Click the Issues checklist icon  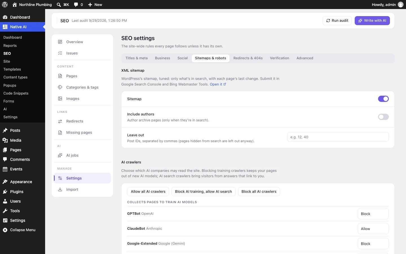pyautogui.click(x=60, y=53)
